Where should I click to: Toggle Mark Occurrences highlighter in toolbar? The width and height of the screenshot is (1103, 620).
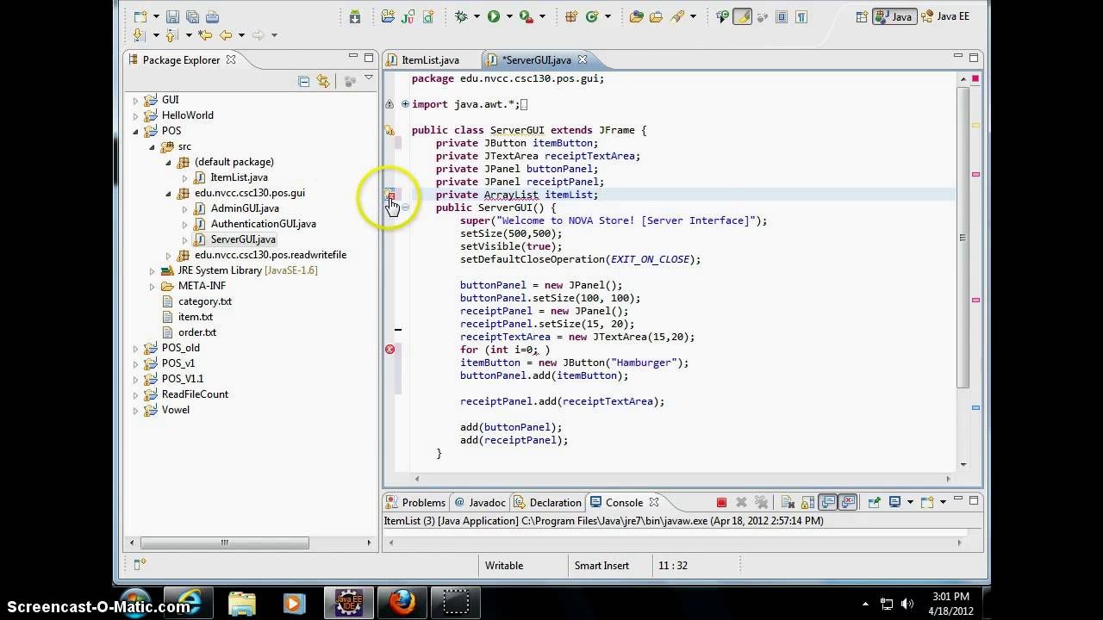pos(742,16)
